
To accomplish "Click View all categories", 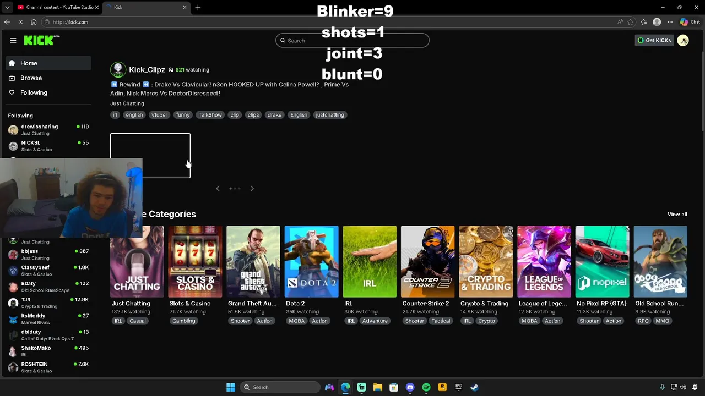I will point(677,215).
